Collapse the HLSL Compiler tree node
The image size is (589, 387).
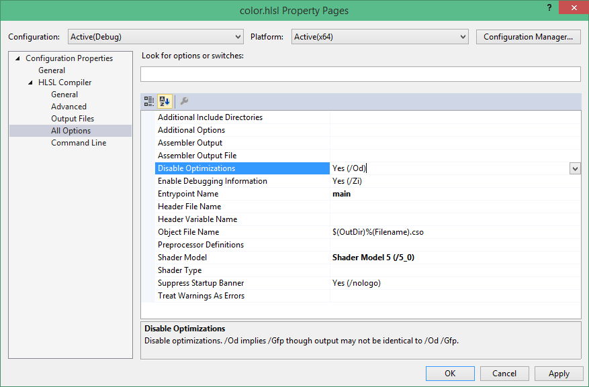30,82
